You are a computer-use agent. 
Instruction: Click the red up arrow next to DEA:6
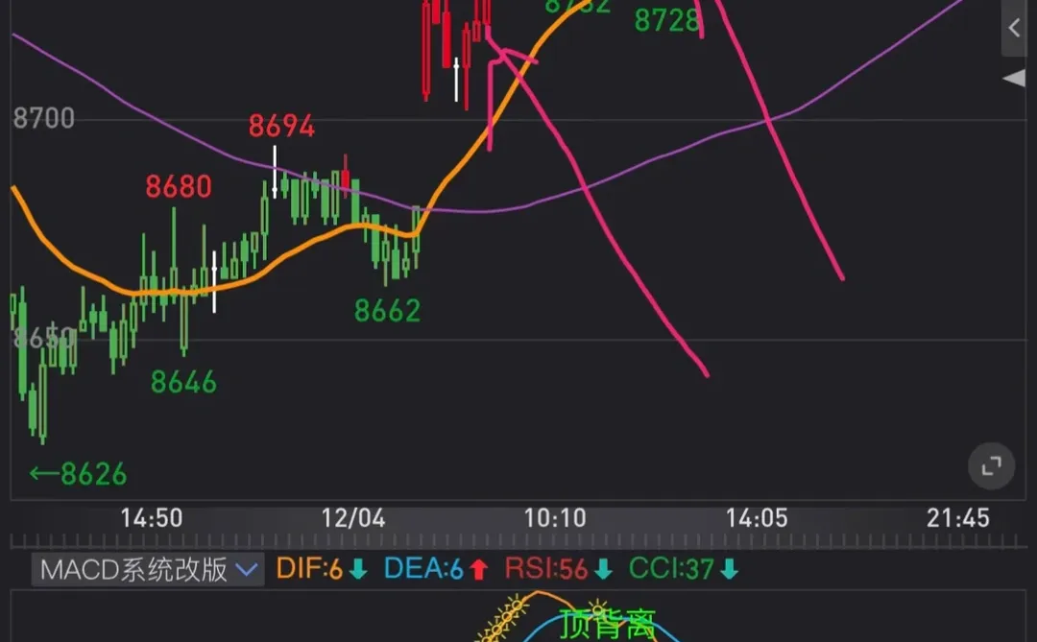(x=478, y=569)
